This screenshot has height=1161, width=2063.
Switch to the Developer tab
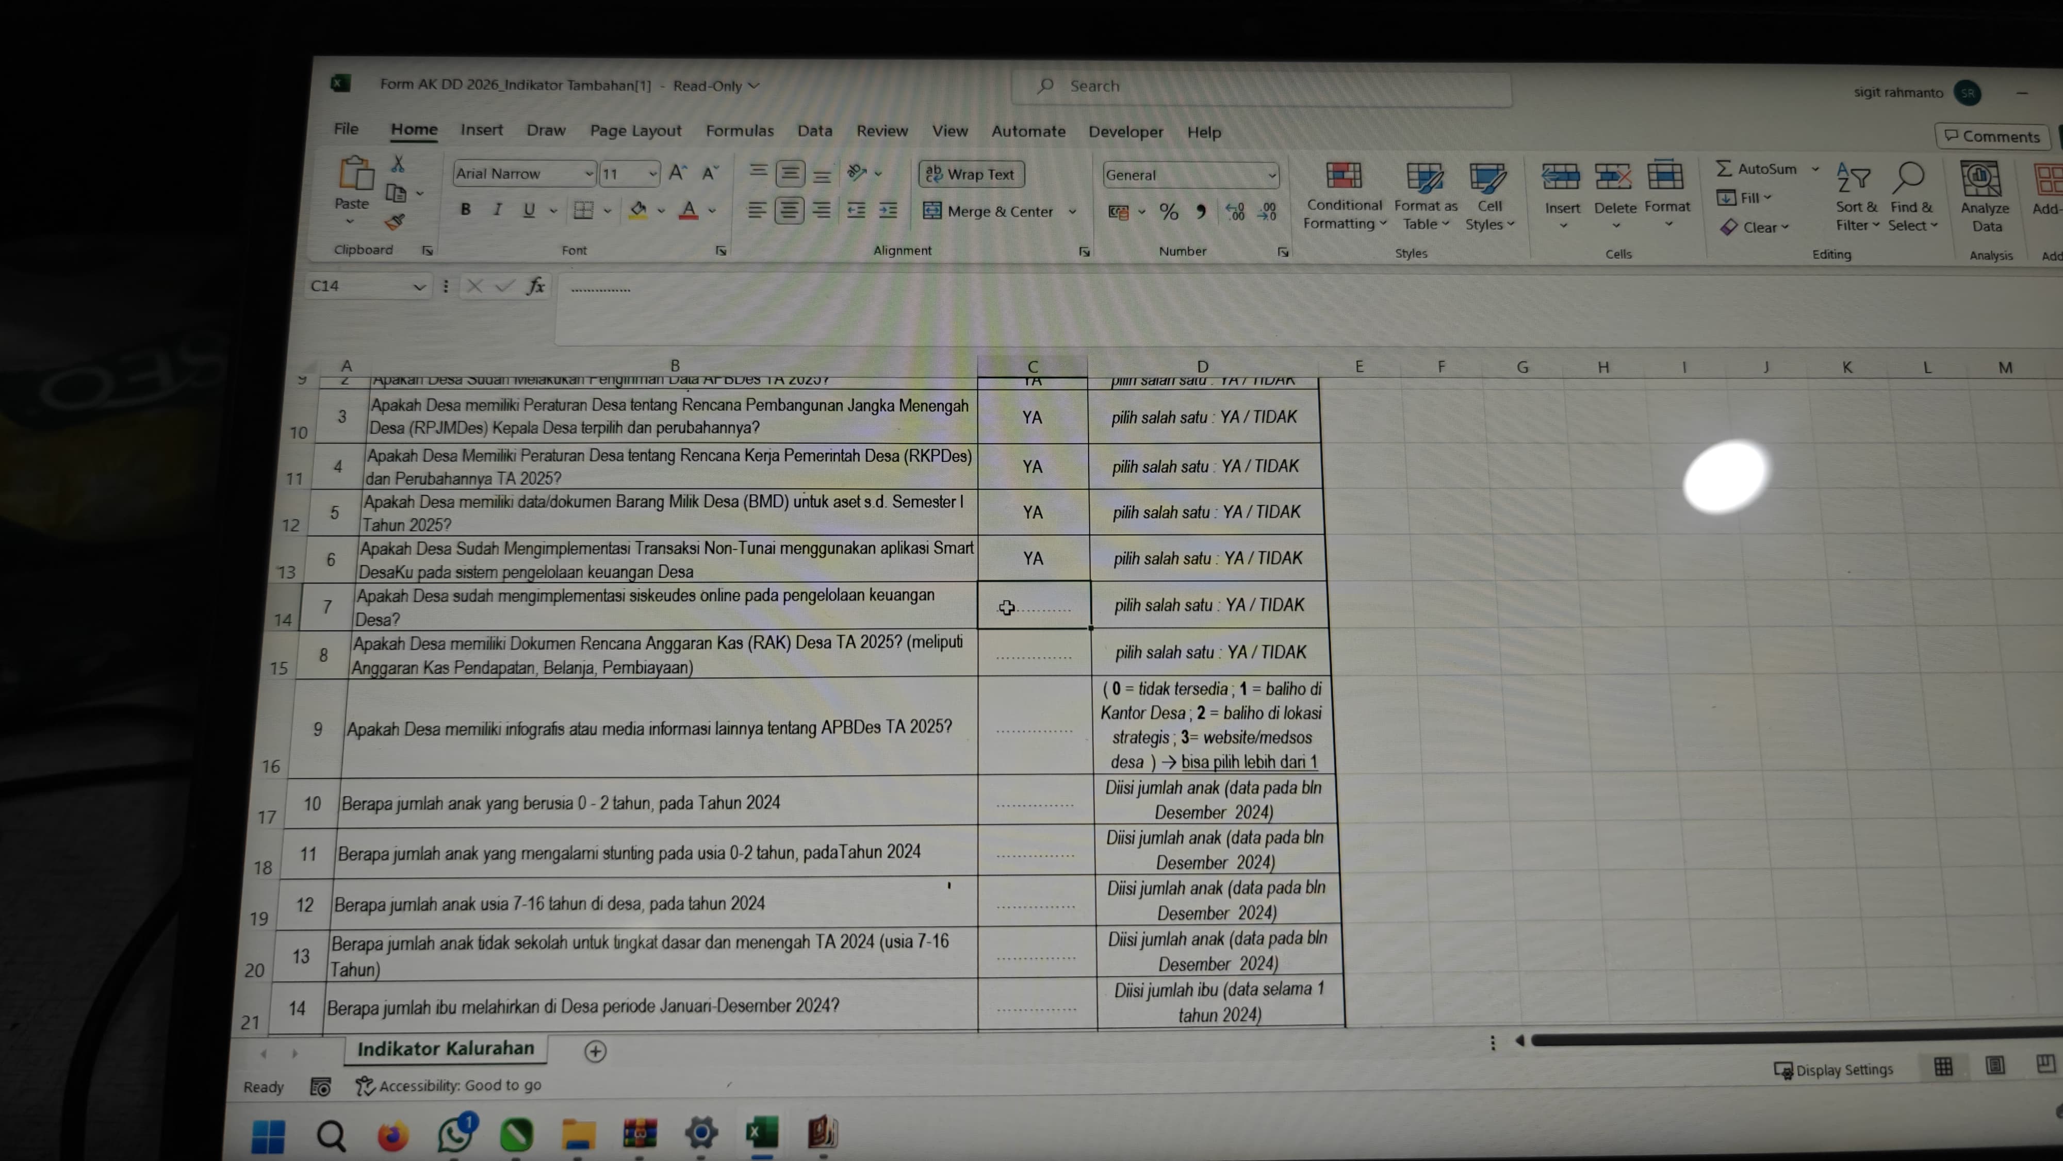point(1125,132)
